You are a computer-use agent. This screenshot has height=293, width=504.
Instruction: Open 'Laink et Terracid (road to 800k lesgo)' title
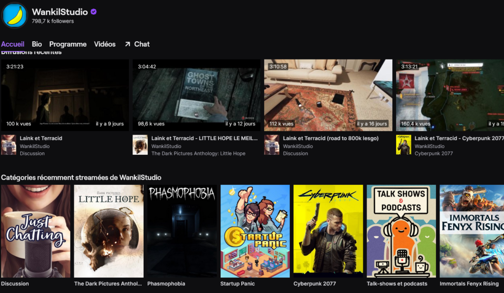[x=331, y=138]
